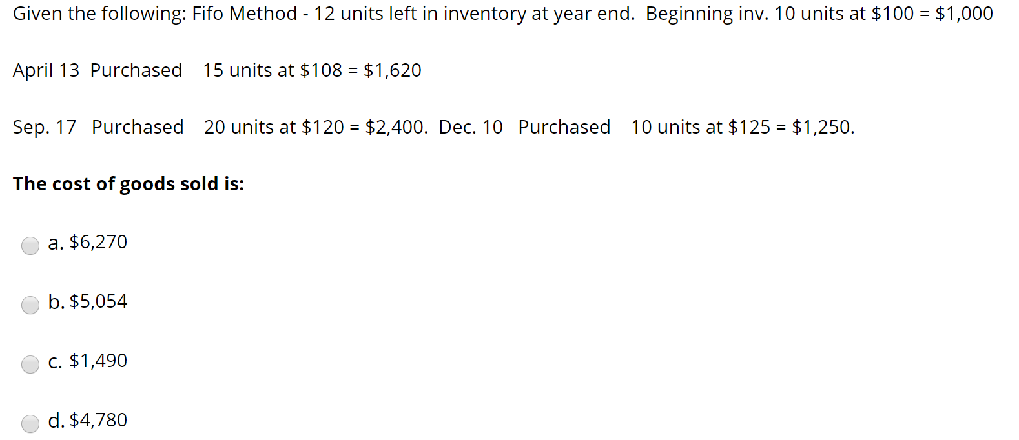This screenshot has width=1019, height=440.
Task: Click the answer text $4,780
Action: [98, 420]
